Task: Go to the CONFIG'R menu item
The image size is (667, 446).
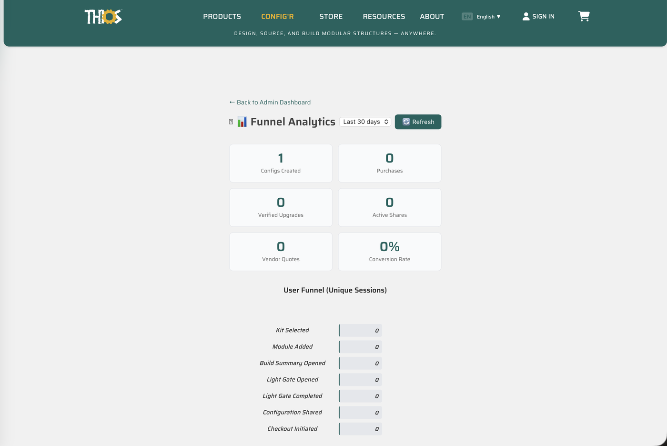Action: coord(277,17)
